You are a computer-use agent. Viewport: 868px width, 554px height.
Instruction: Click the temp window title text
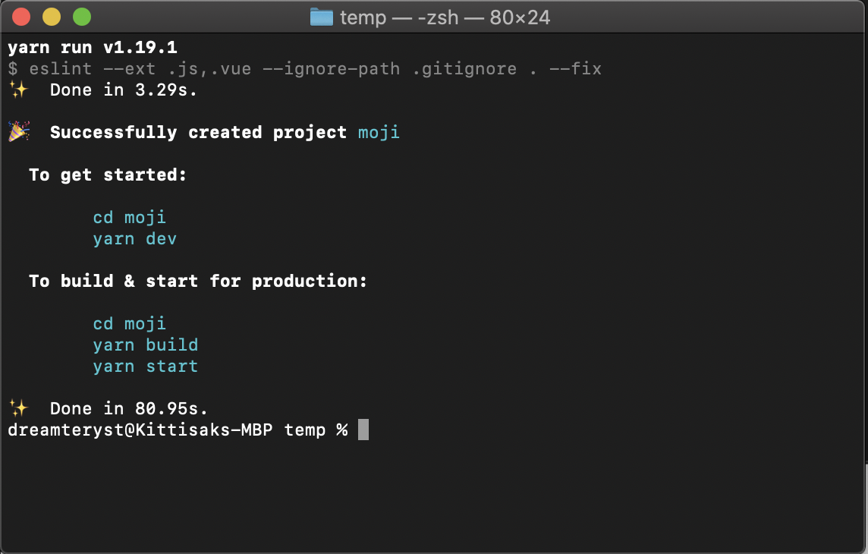click(364, 17)
